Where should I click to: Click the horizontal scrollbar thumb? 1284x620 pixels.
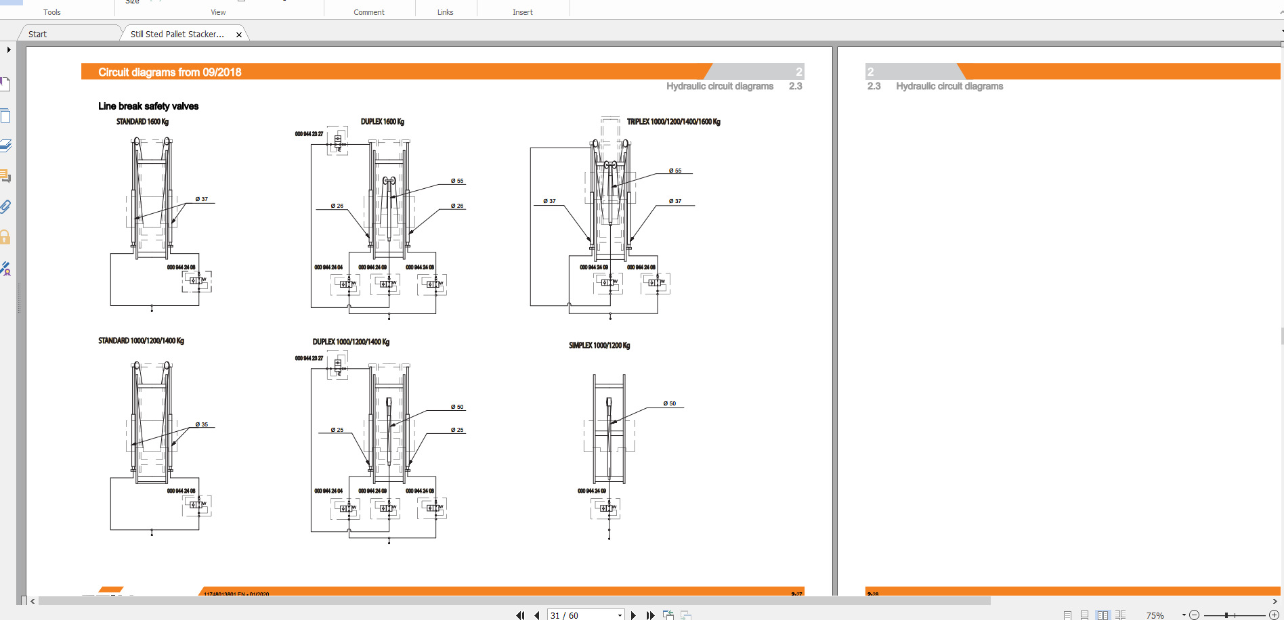[x=515, y=600]
